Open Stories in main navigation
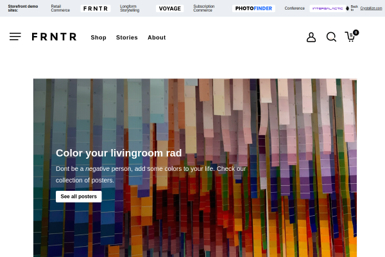This screenshot has width=385, height=257. (127, 38)
